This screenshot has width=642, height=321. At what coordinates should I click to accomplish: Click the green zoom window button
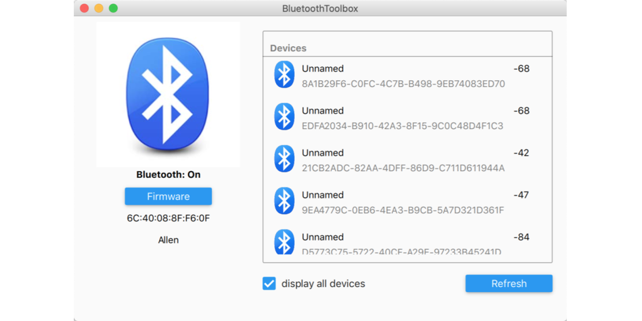[113, 8]
